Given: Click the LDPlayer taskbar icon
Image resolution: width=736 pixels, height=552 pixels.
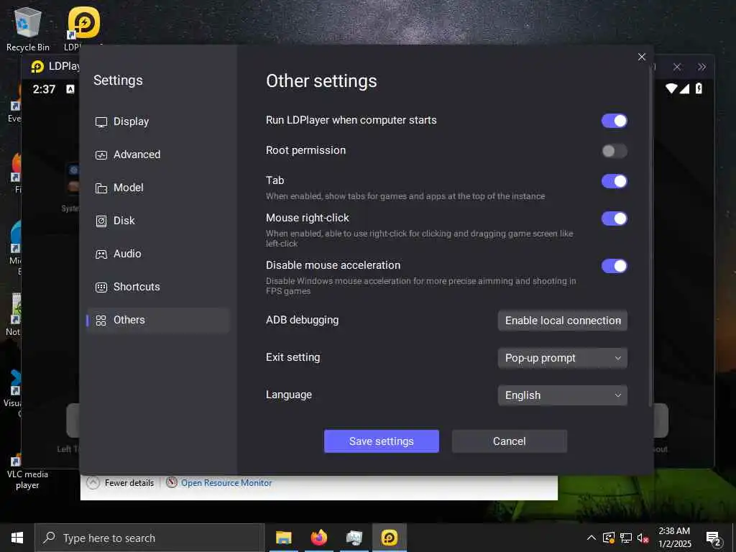Looking at the screenshot, I should point(389,538).
